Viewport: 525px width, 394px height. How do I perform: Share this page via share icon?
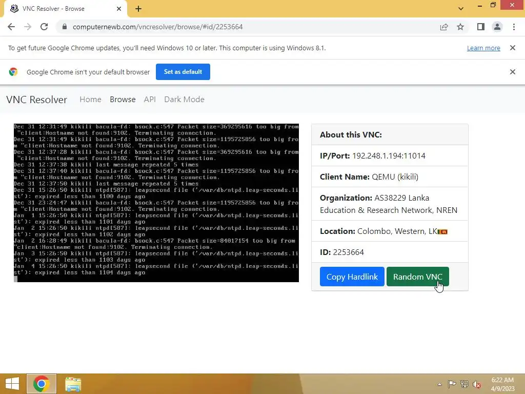[444, 27]
